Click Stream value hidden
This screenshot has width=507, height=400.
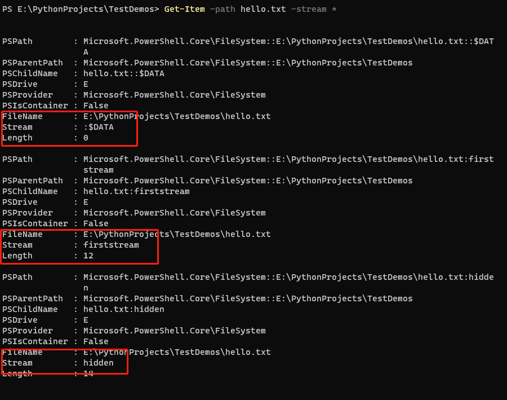pos(99,363)
